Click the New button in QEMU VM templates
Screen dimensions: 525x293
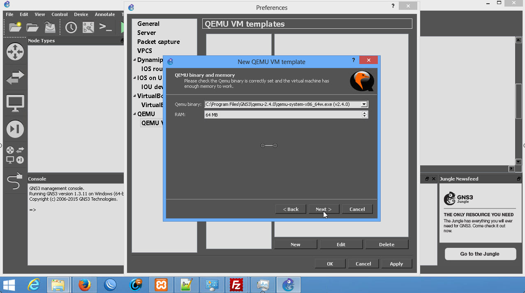[296, 245]
